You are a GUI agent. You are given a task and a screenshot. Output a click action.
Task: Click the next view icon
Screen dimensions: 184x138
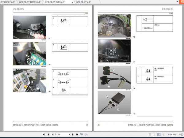86,135
